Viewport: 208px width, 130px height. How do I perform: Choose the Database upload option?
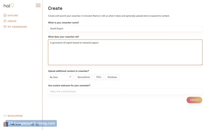(112, 77)
